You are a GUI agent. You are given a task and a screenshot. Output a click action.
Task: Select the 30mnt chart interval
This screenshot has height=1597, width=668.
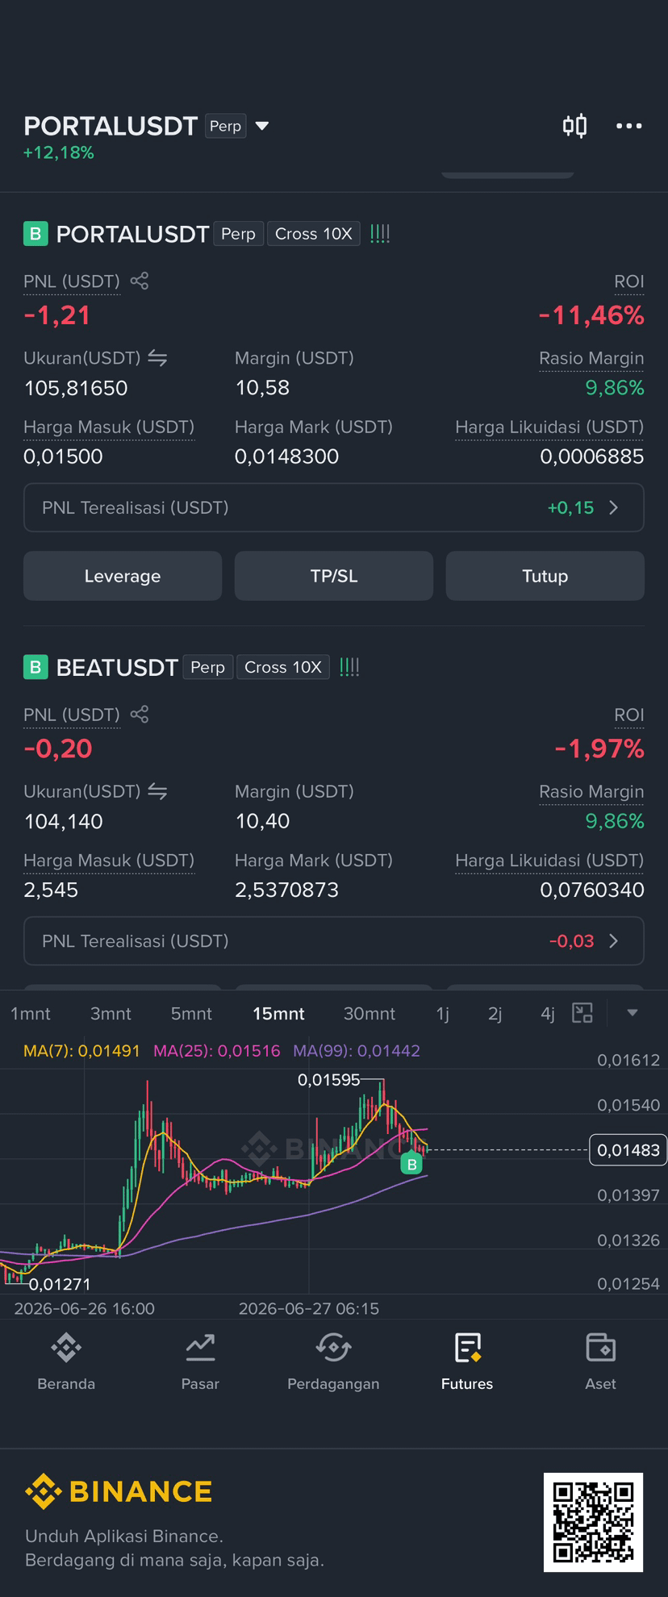coord(369,1014)
